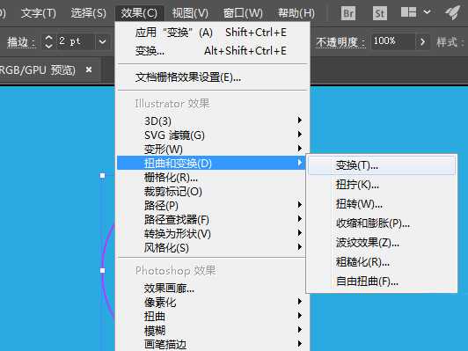Screen dimensions: 468x351
Task: Click the opacity field showing 100%
Action: [x=392, y=41]
